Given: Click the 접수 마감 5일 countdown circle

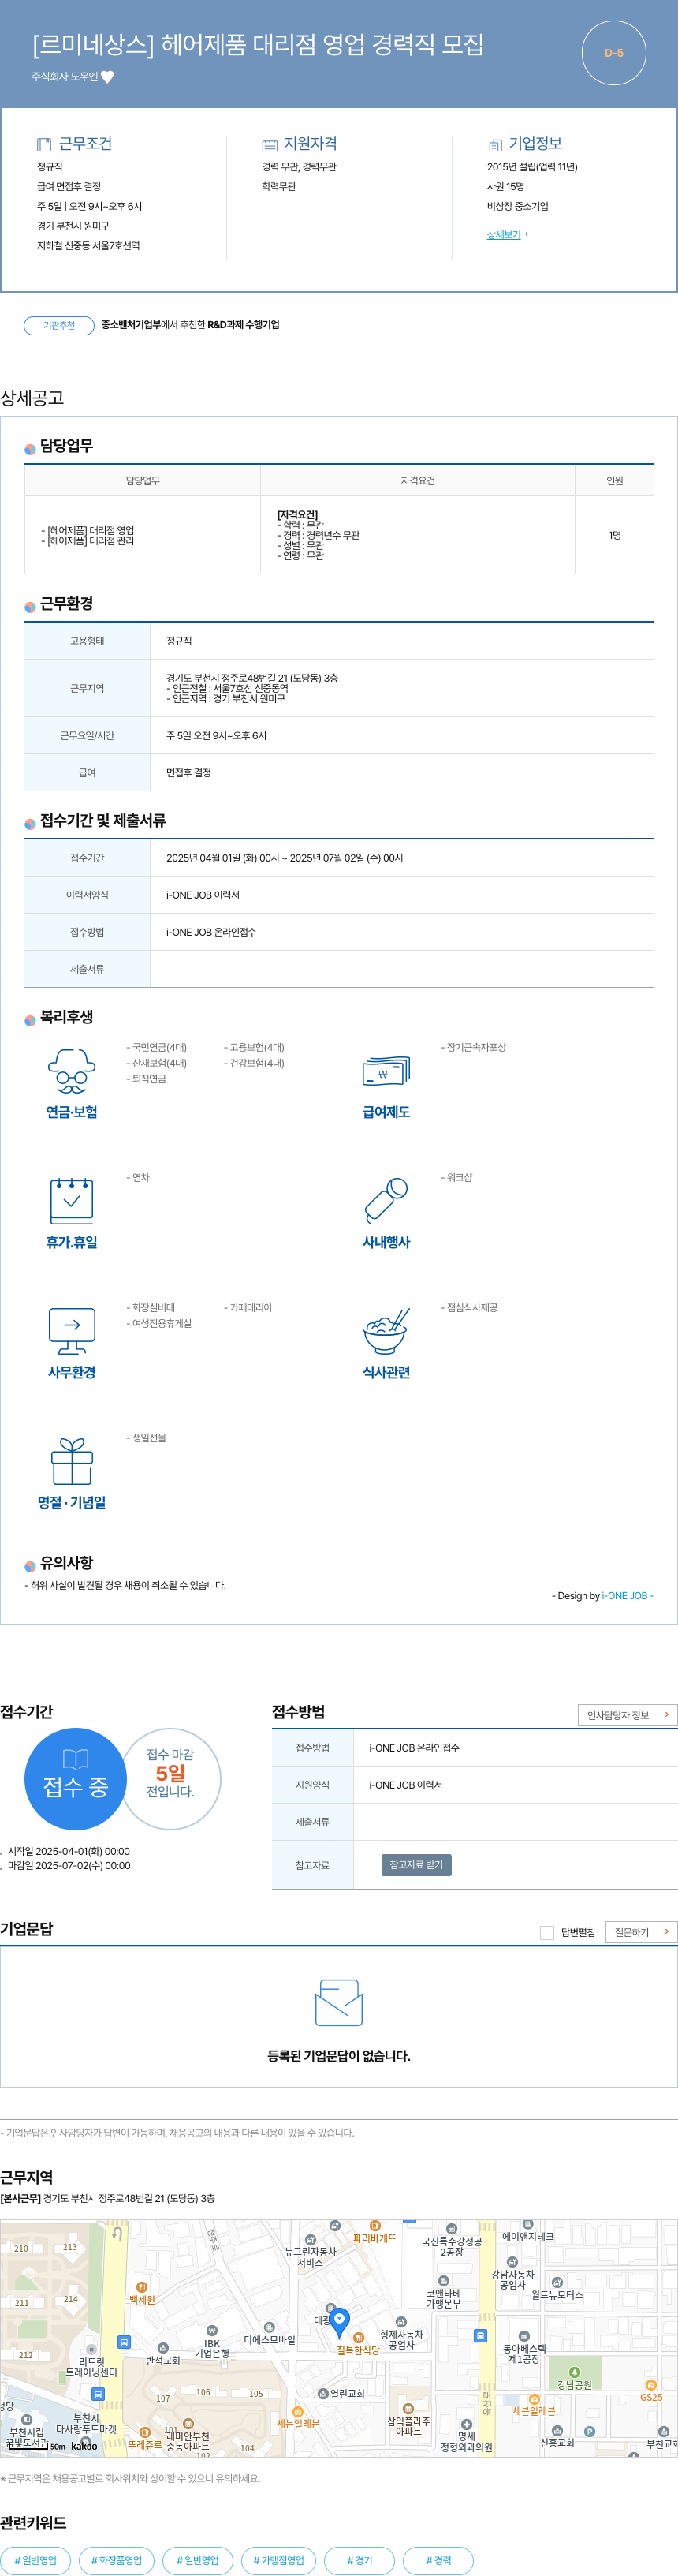Looking at the screenshot, I should point(171,1778).
